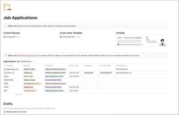Click Software Engineering Intern tag for Slack

(x=55, y=84)
